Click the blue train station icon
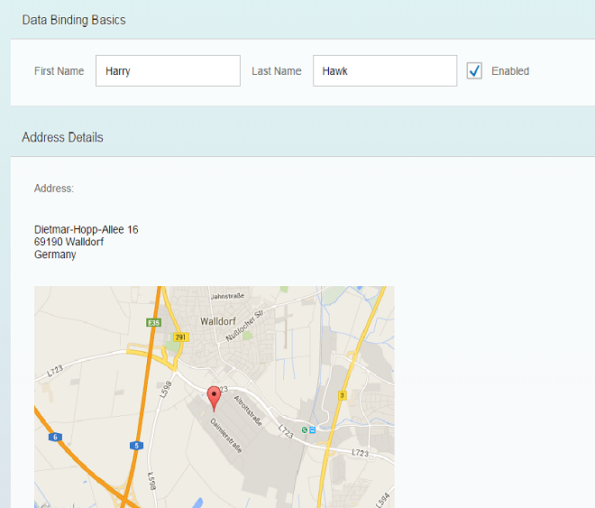 coord(313,429)
